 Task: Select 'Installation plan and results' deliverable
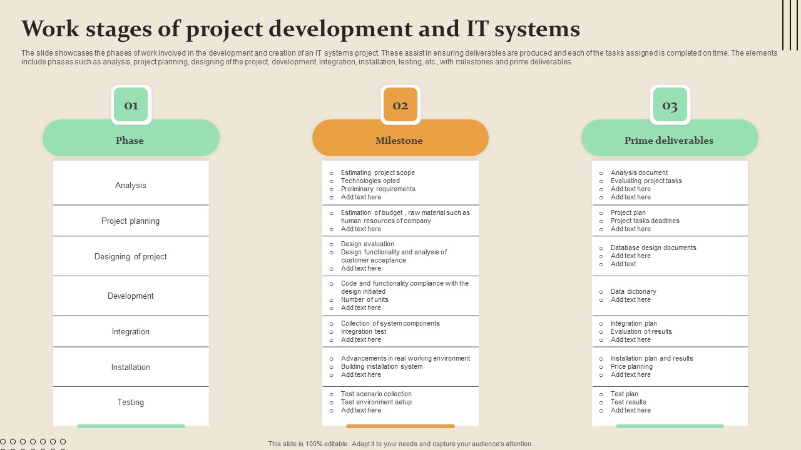(x=652, y=358)
